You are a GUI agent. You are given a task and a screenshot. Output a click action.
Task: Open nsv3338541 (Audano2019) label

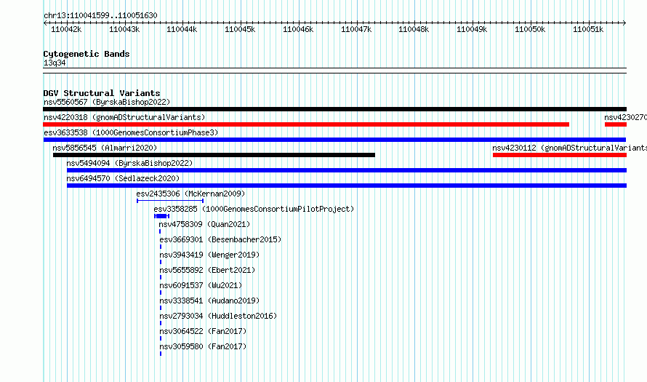[x=209, y=301]
